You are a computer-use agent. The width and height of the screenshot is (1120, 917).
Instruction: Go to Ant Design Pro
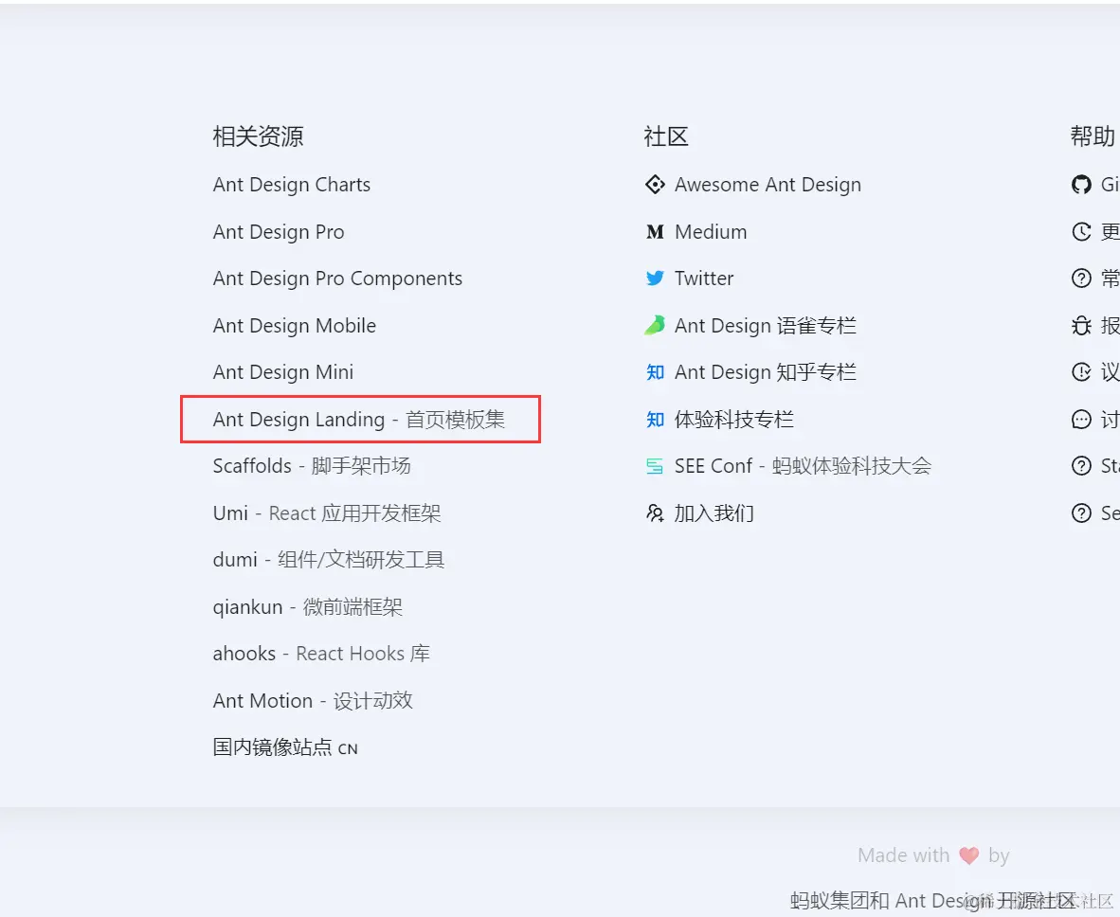tap(279, 232)
